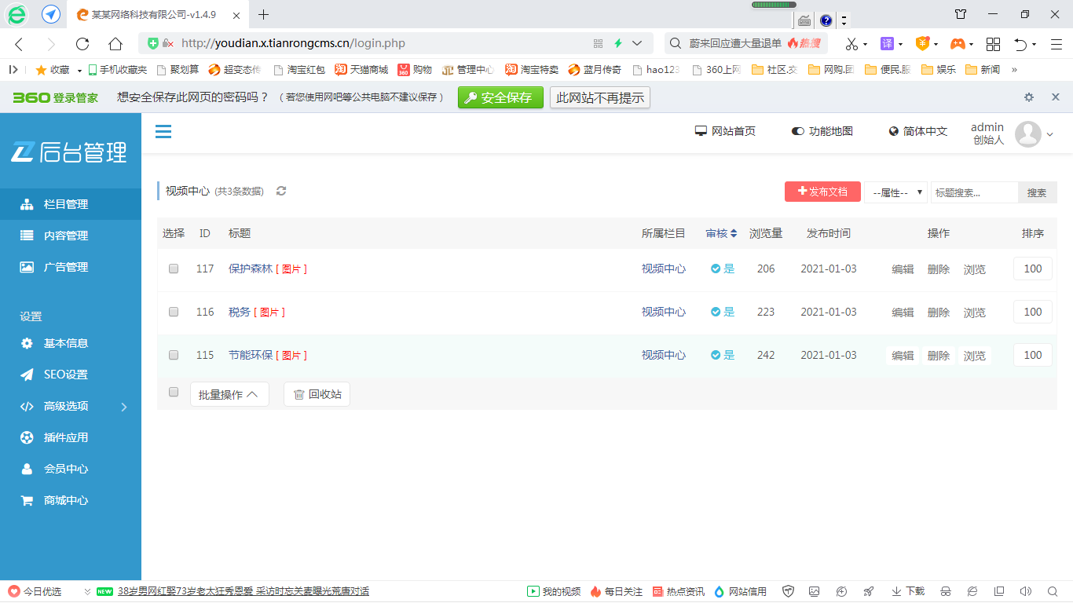Open the 回收站 recycle bin
Screen dimensions: 1073x603
pyautogui.click(x=317, y=394)
